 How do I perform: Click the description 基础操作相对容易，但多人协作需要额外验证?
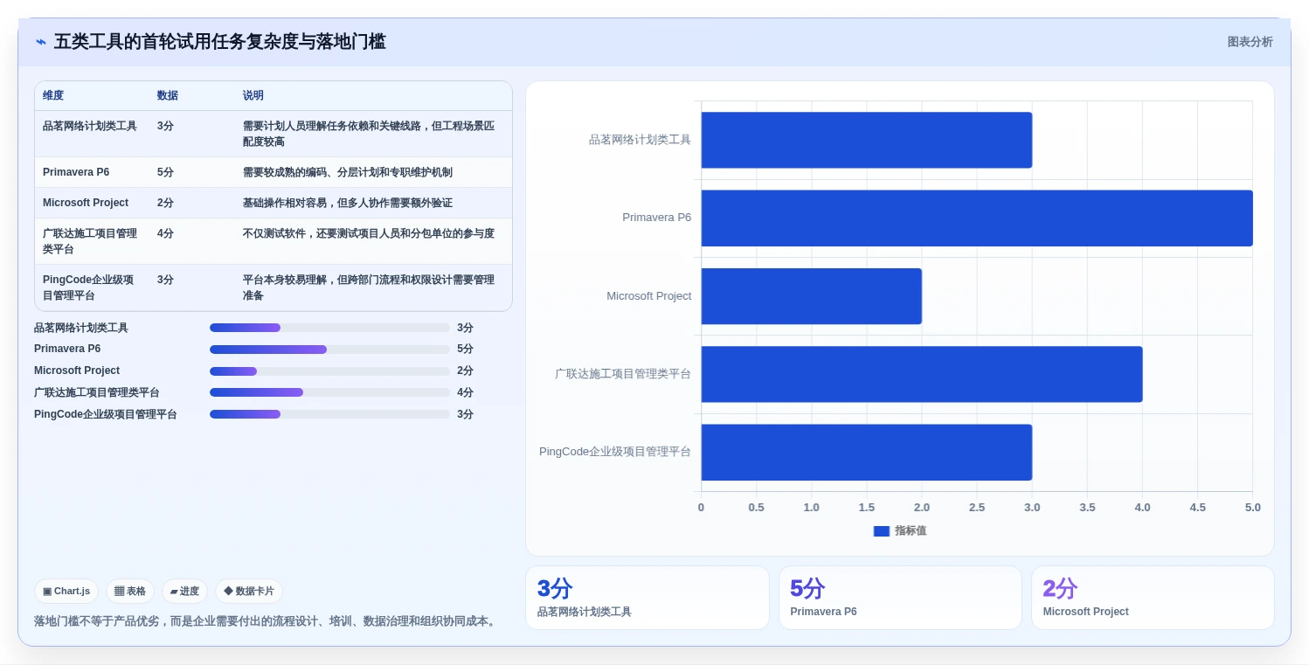[348, 203]
